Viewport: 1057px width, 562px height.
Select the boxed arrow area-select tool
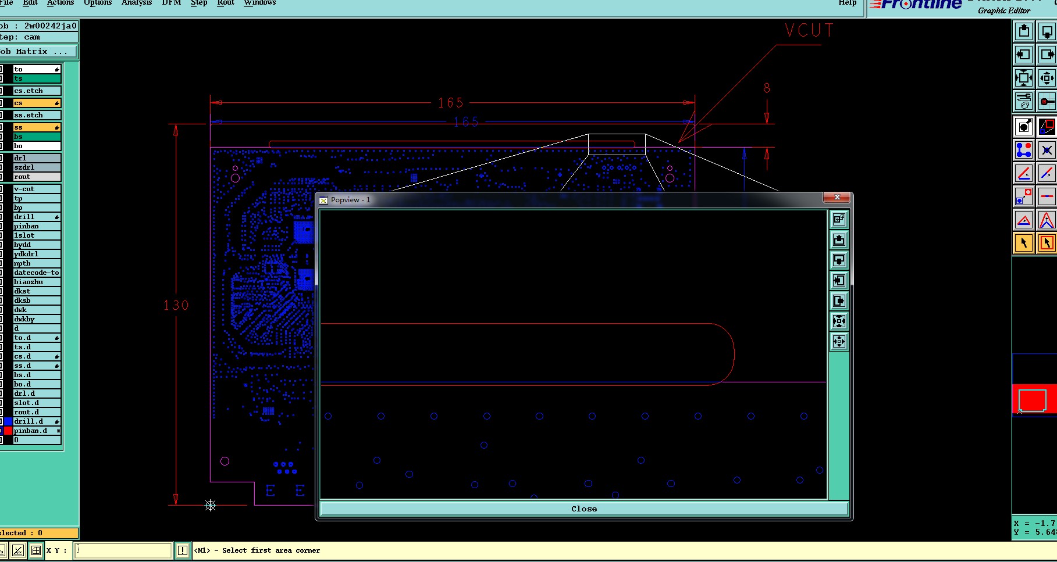click(x=1047, y=243)
